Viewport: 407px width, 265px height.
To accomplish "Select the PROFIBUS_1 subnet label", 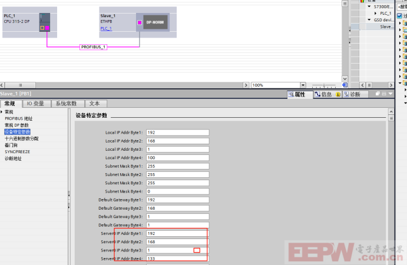I will 94,47.
